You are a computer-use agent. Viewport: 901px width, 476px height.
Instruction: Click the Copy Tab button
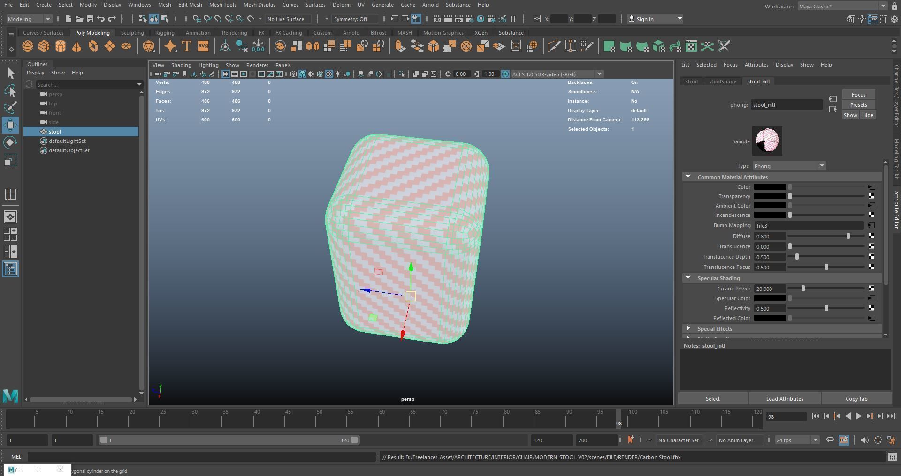pyautogui.click(x=856, y=399)
